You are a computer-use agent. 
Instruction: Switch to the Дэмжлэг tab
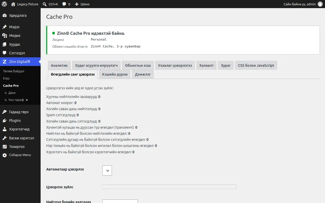click(x=143, y=74)
